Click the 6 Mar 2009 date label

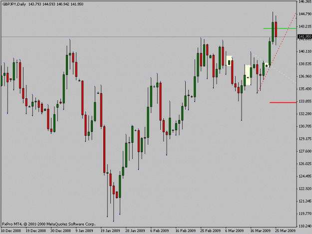click(x=235, y=231)
